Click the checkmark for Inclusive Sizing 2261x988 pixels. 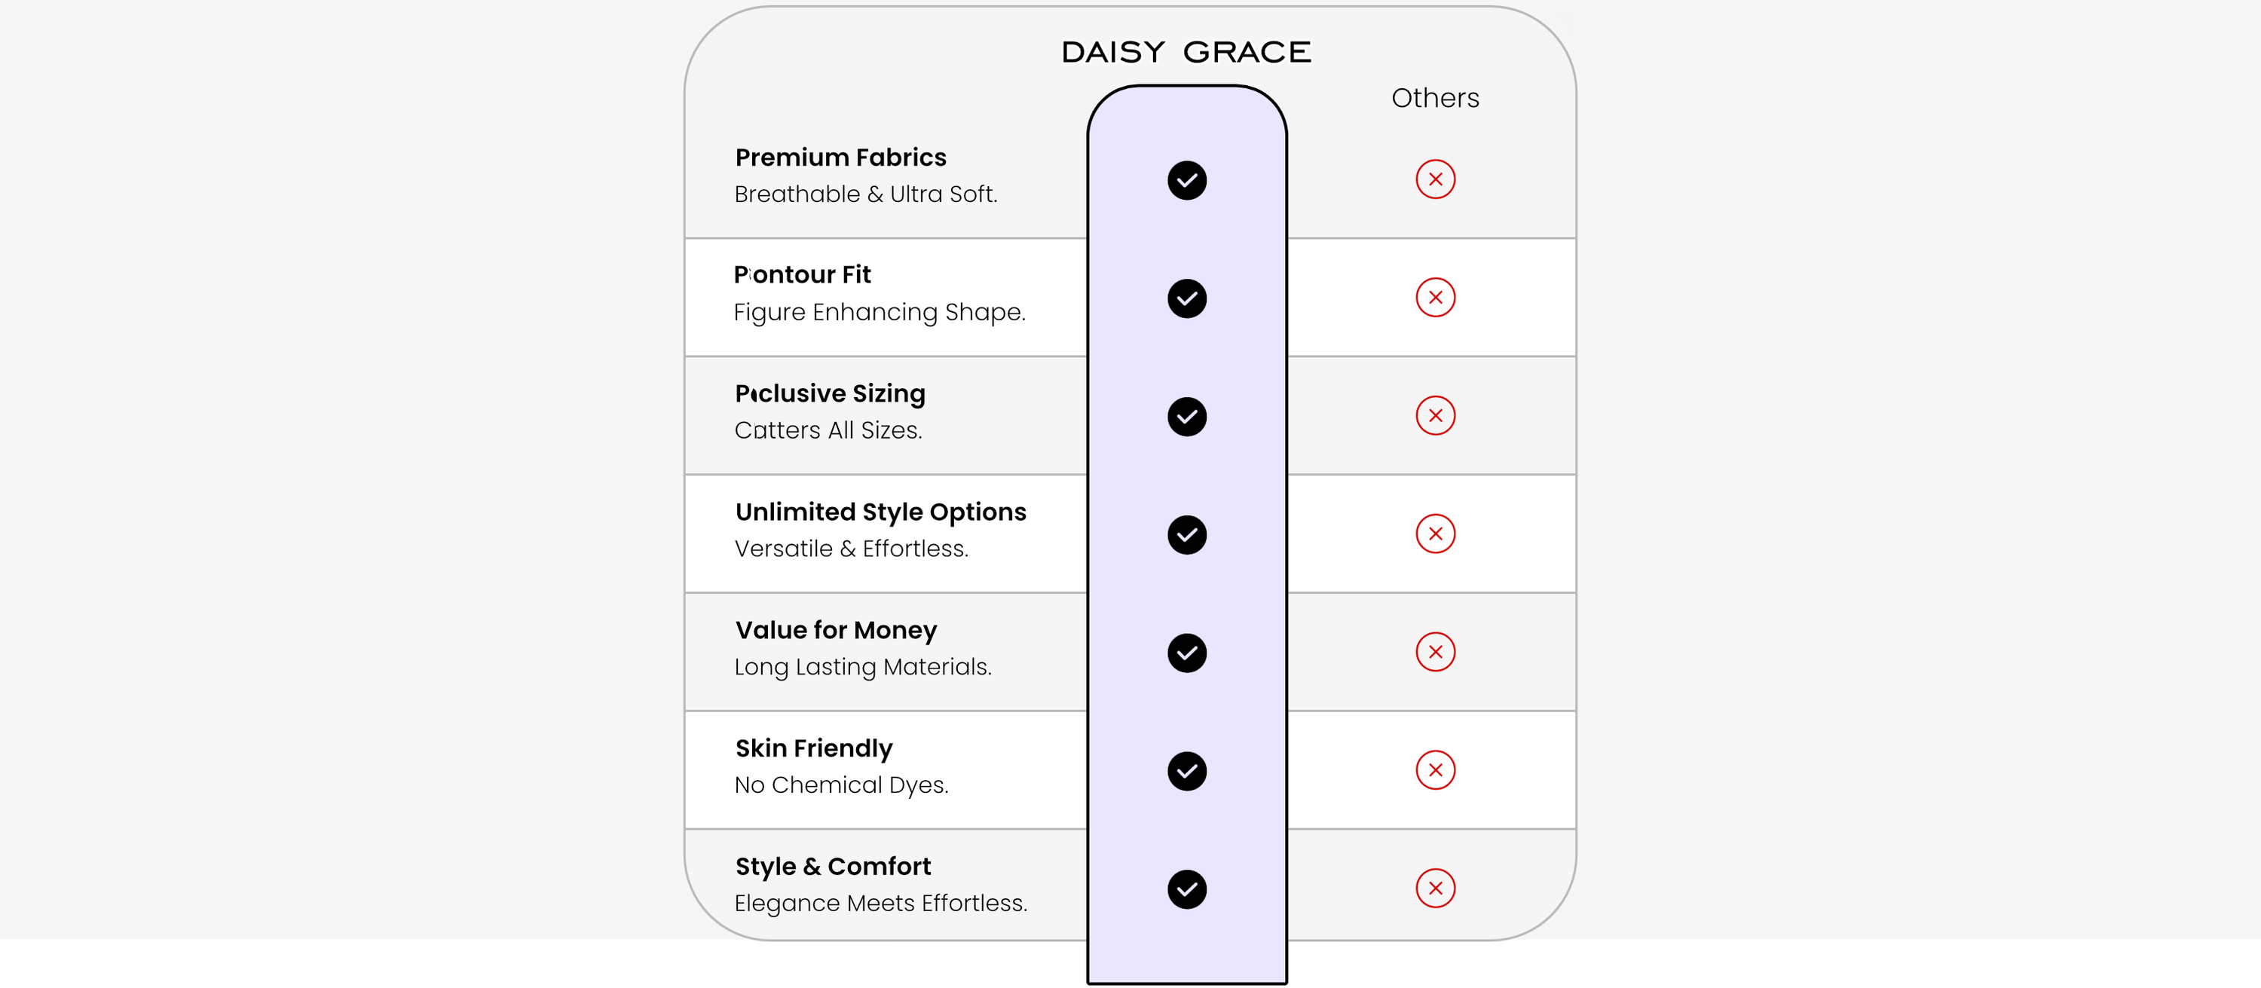[1187, 417]
